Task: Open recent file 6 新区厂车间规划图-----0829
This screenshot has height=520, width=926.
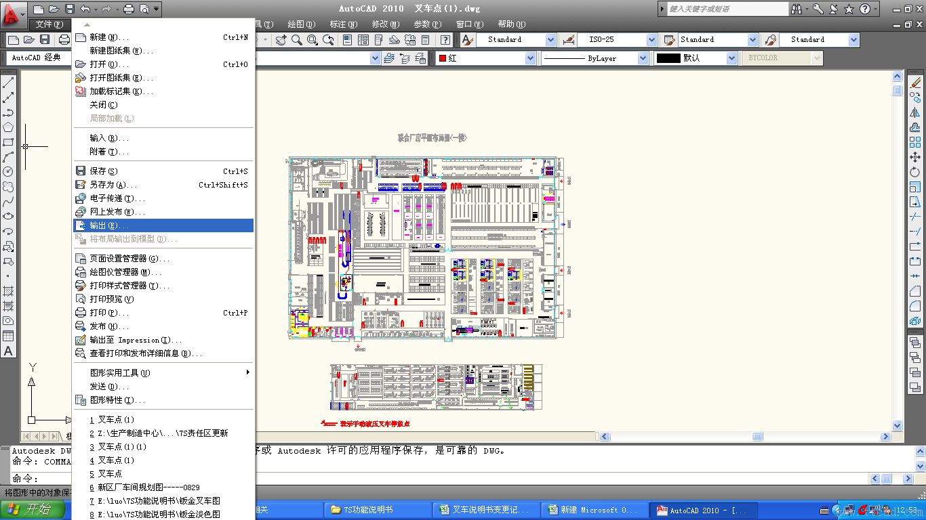Action: pos(163,487)
